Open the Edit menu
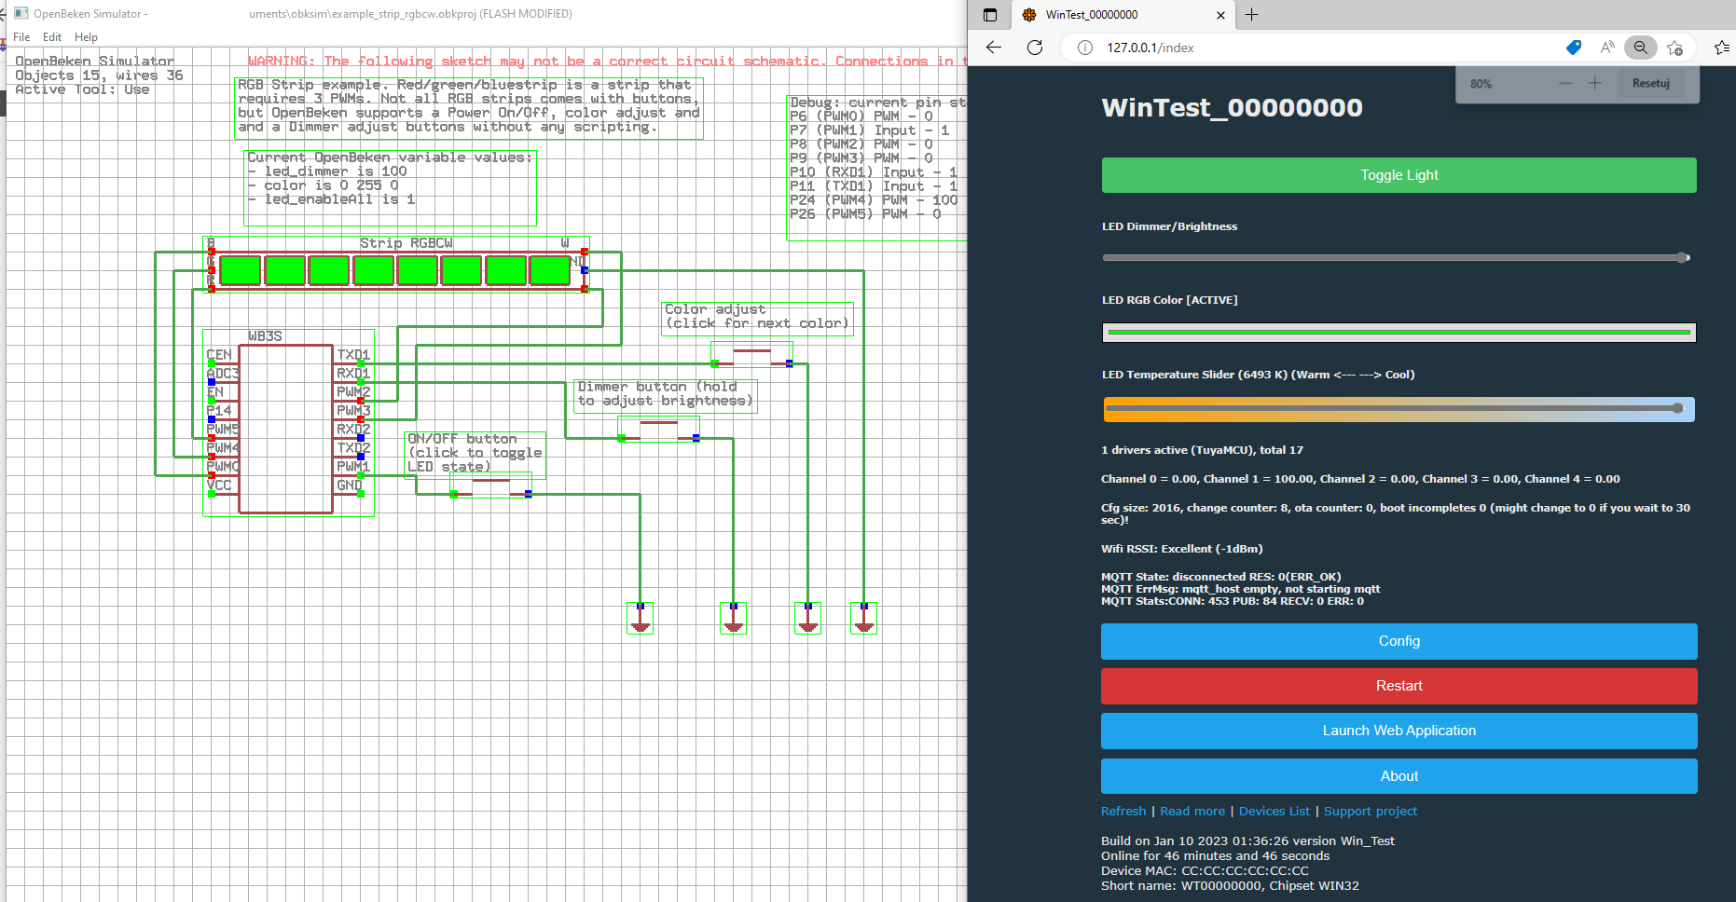This screenshot has height=902, width=1736. click(52, 37)
